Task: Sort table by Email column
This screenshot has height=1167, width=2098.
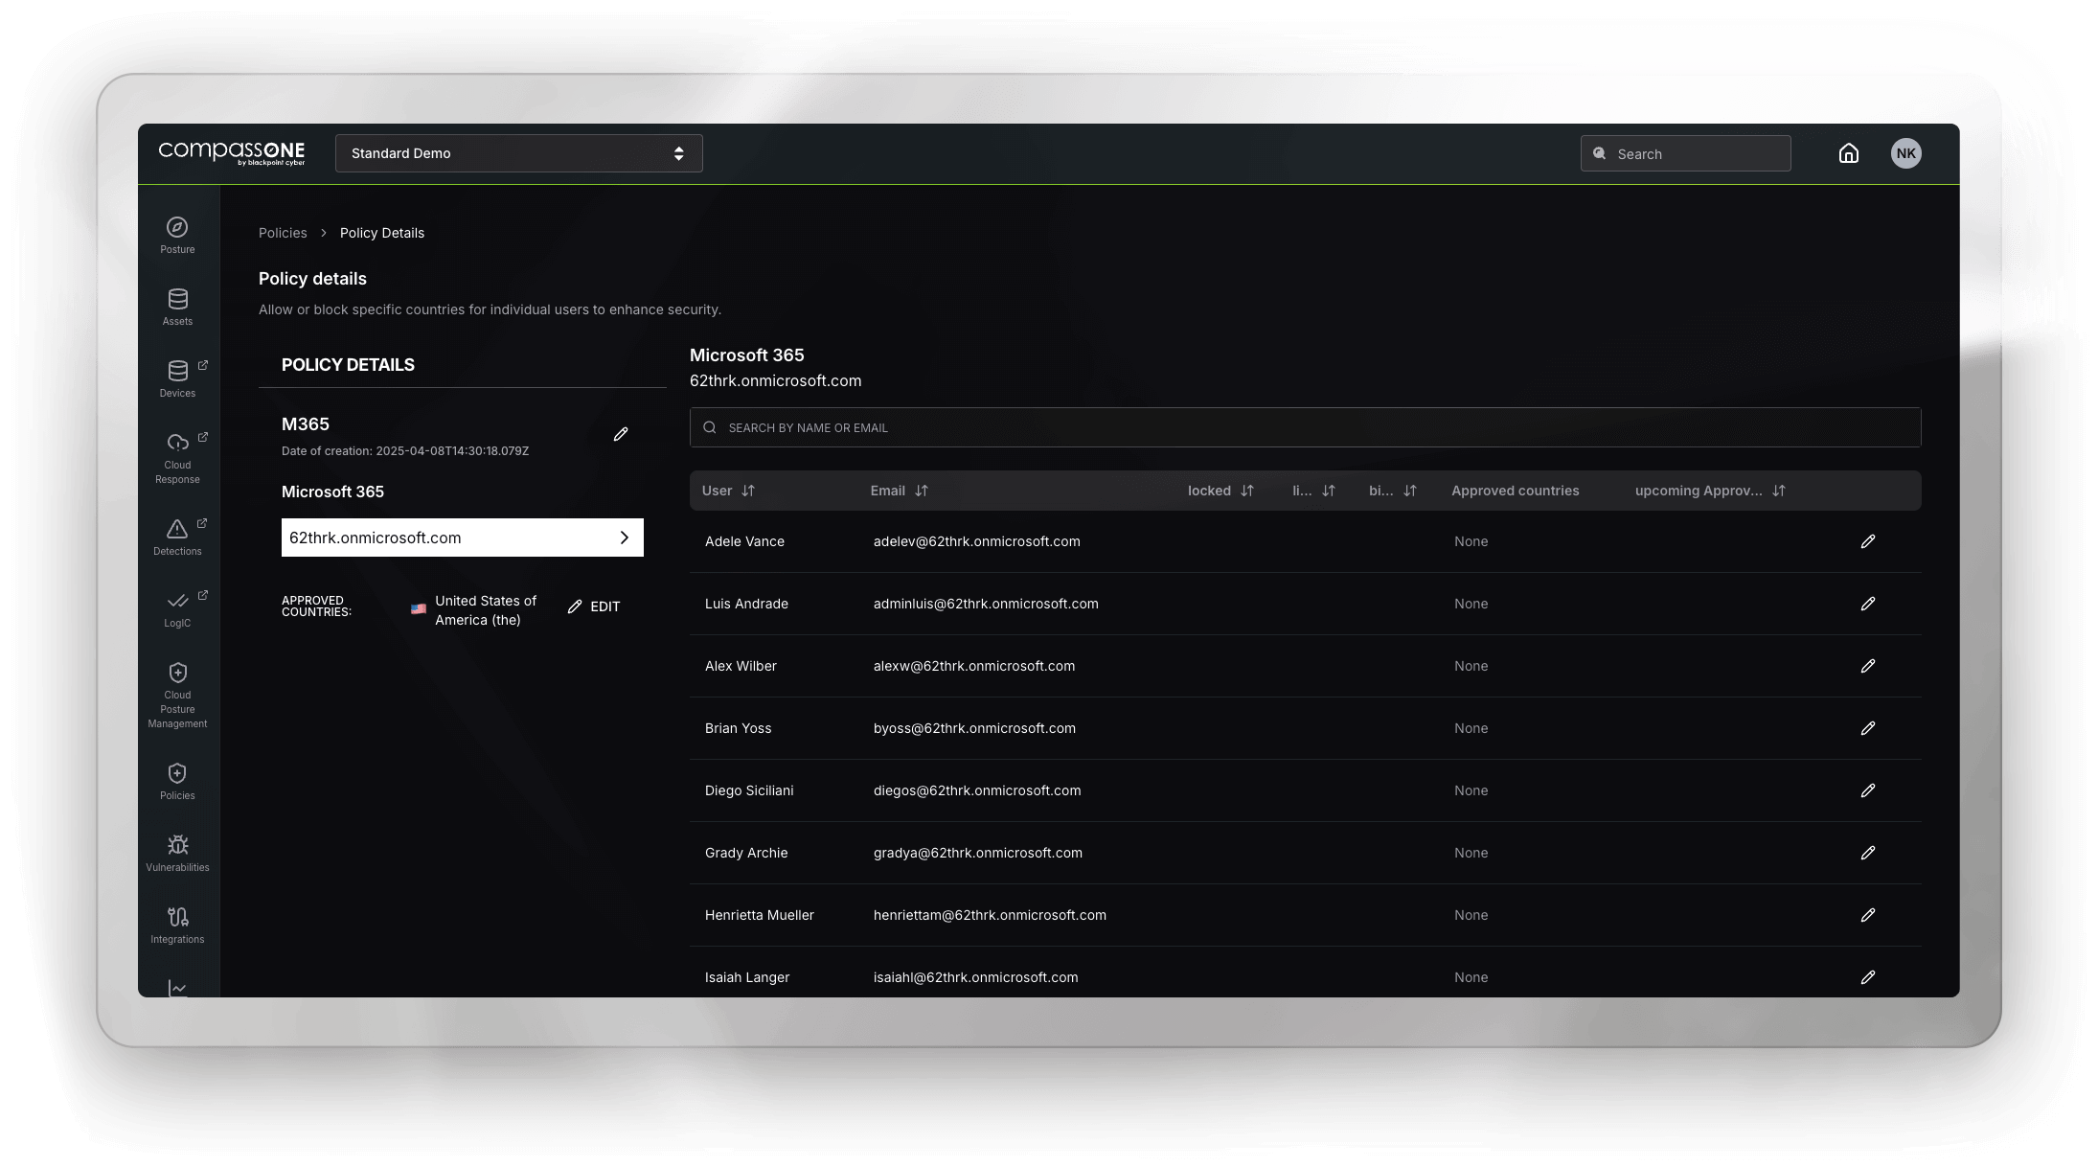Action: point(922,491)
